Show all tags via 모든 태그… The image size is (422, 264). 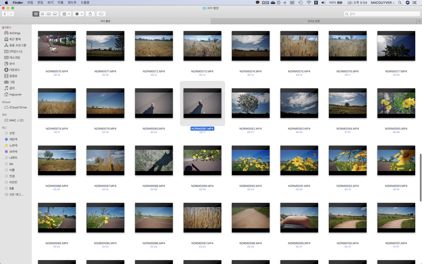point(16,195)
